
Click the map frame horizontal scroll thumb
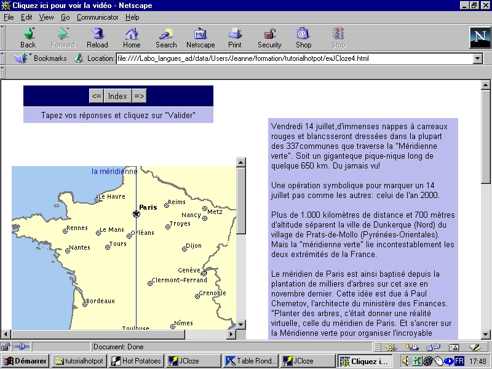click(98, 334)
